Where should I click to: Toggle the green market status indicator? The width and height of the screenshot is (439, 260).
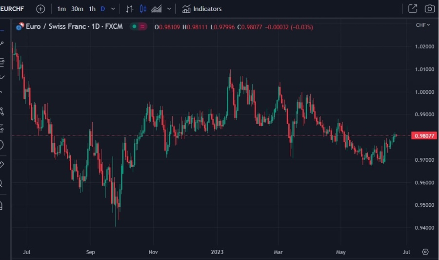134,27
